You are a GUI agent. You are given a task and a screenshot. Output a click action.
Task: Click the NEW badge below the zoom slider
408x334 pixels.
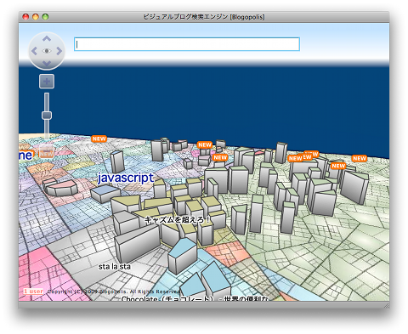click(x=46, y=154)
